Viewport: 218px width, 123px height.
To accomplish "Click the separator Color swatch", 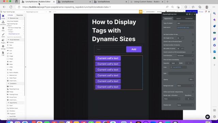I will click(171, 67).
